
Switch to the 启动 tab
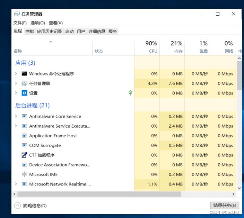click(x=69, y=31)
